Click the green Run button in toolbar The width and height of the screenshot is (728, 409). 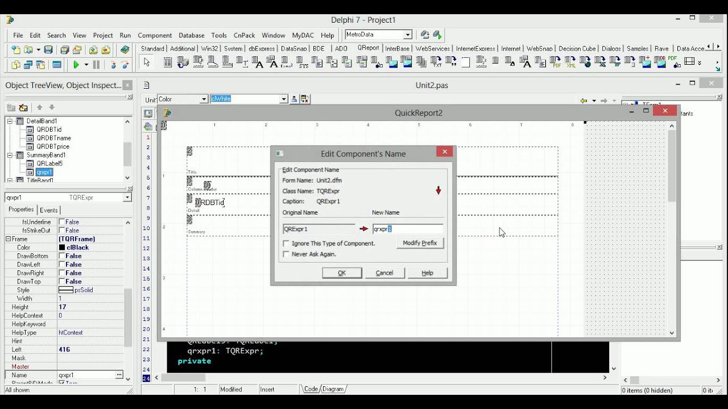pyautogui.click(x=76, y=65)
